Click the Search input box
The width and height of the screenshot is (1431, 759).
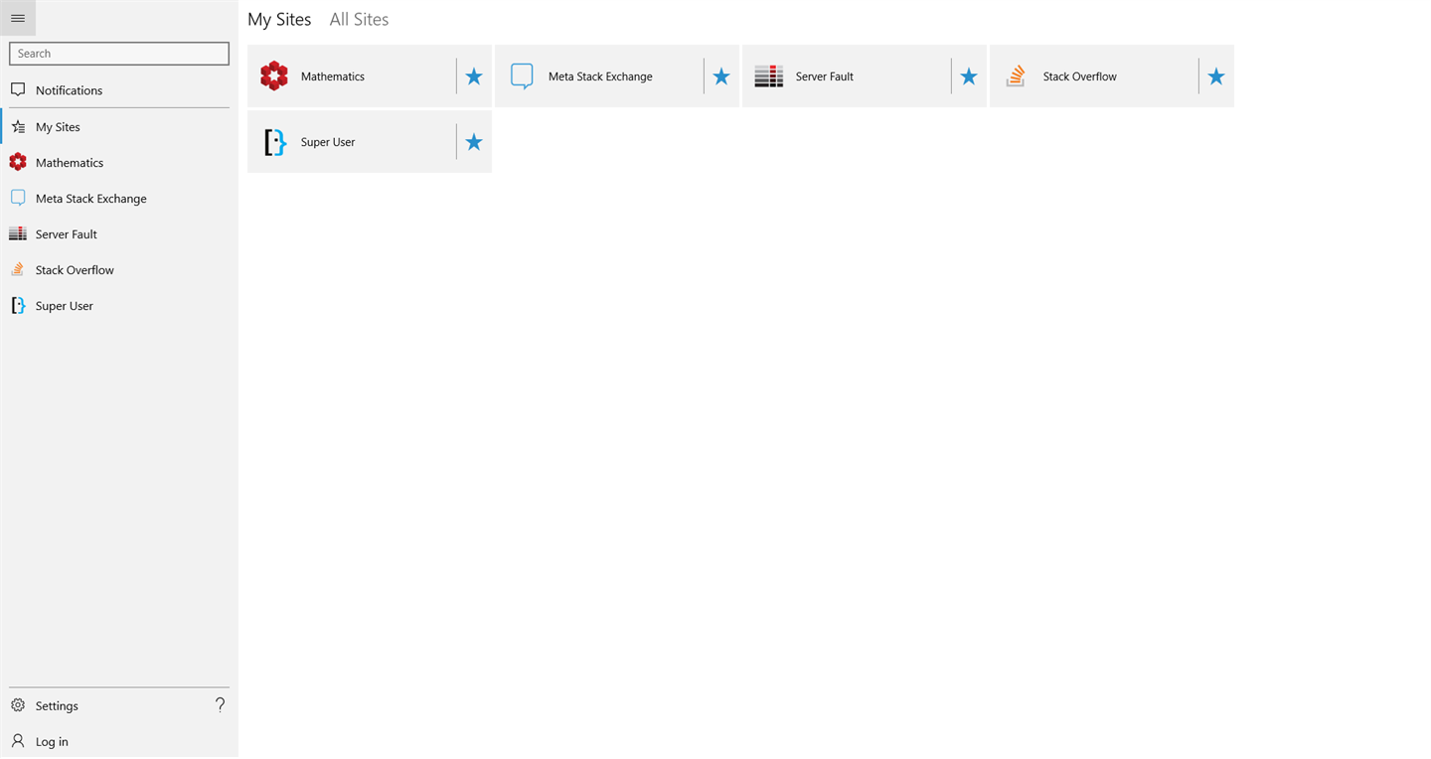coord(119,54)
